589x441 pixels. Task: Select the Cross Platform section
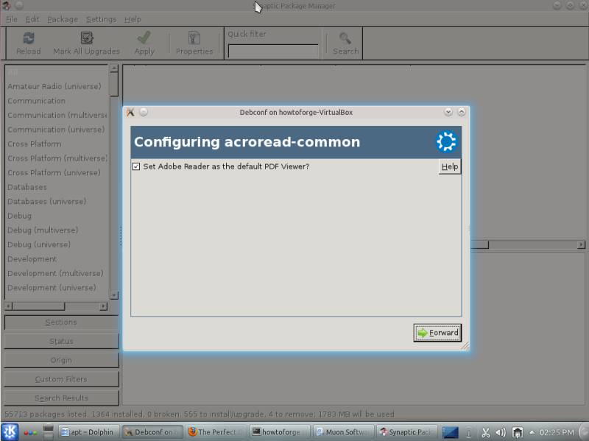pyautogui.click(x=57, y=144)
